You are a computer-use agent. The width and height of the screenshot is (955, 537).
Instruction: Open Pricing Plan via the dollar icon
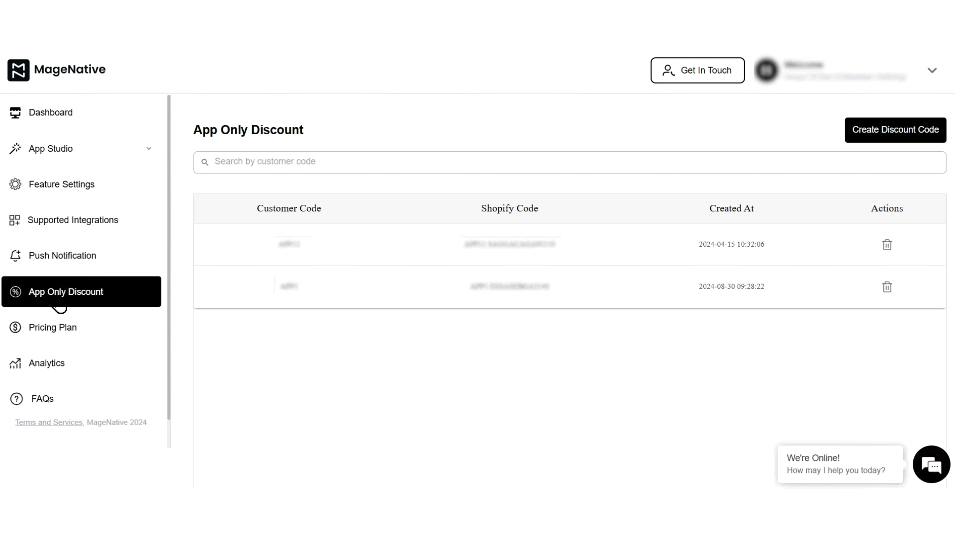(15, 327)
